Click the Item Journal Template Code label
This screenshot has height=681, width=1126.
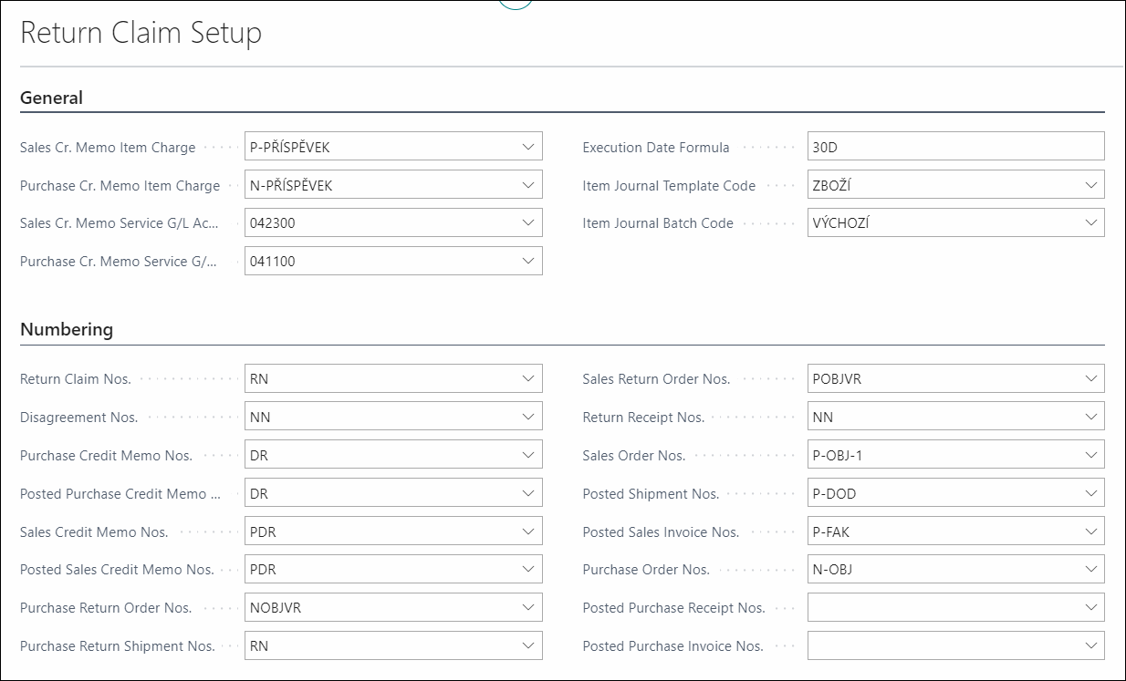pos(669,185)
